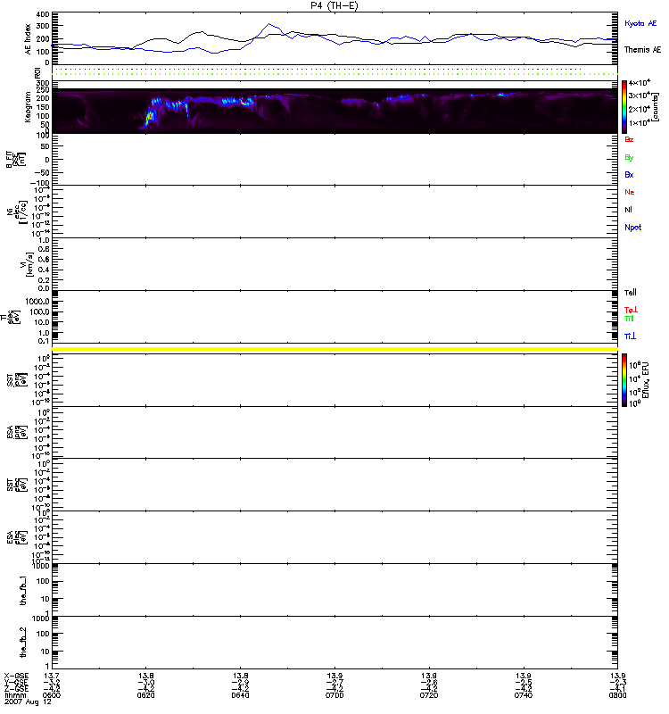The width and height of the screenshot is (669, 714).
Task: Click the AE Index axis label
Action: coord(29,39)
